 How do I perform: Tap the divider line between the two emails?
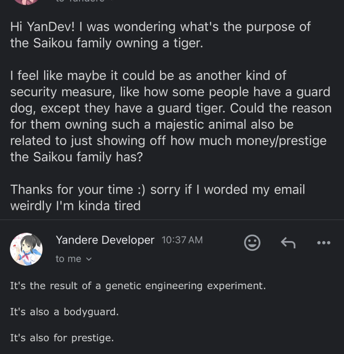point(172,220)
